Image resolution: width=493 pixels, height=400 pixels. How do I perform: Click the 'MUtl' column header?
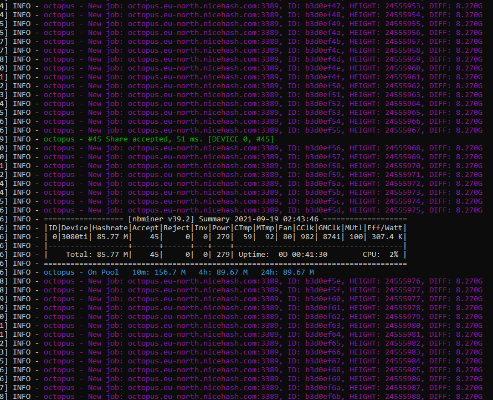[354, 228]
